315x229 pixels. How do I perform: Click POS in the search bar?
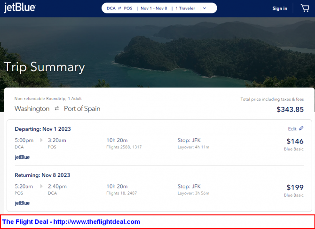pos(128,8)
